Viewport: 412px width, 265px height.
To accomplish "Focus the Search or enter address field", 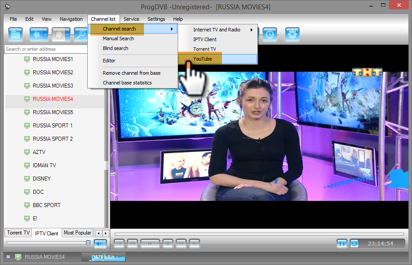I will coord(46,49).
